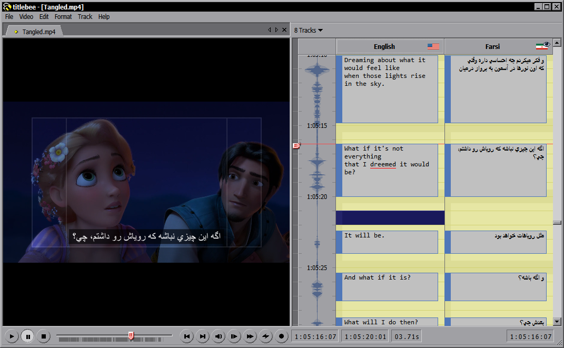Pause video playback
This screenshot has height=348, width=564.
click(x=28, y=336)
